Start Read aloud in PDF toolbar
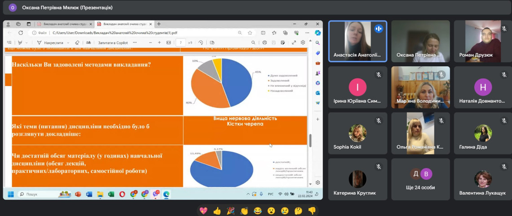 [x=88, y=43]
